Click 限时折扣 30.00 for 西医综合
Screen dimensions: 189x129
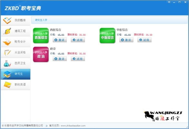pyautogui.click(x=77, y=35)
